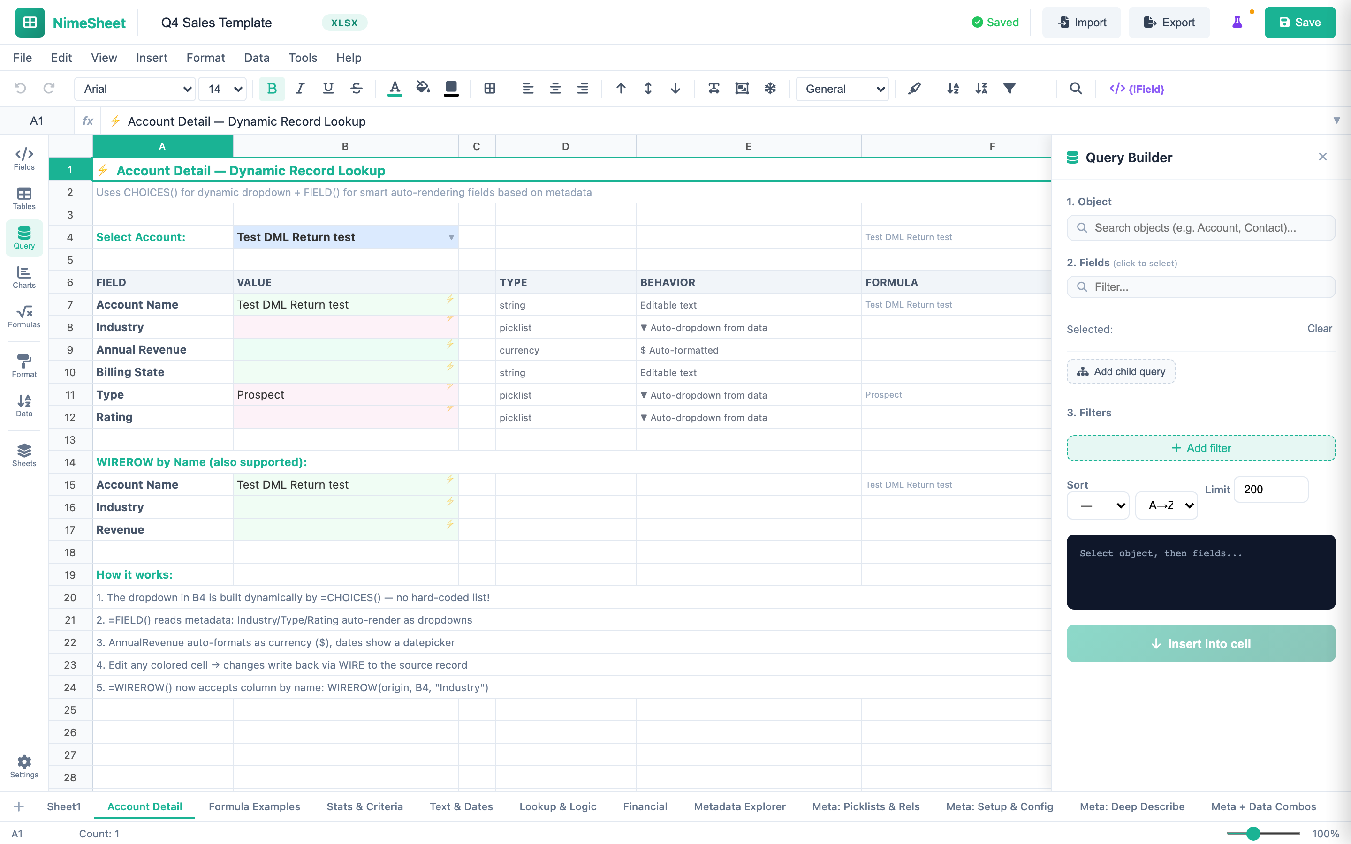
Task: Open the Fields panel in the sidebar
Action: click(23, 158)
